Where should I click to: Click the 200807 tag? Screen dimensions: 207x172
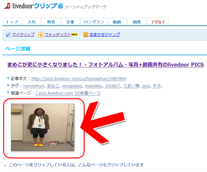[113, 86]
